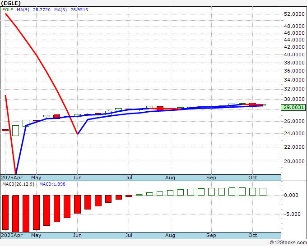The width and height of the screenshot is (307, 246).
Task: Click the MA(9) indicator label
Action: [23, 10]
